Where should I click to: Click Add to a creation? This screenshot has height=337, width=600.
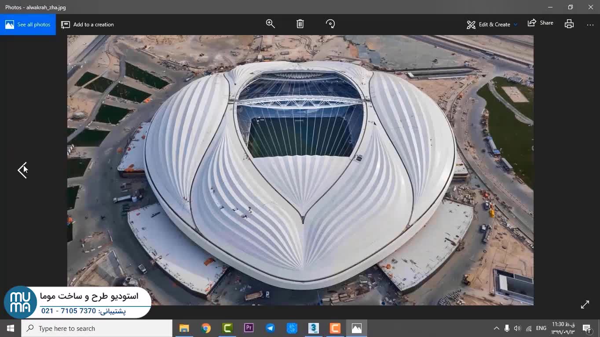pyautogui.click(x=88, y=25)
